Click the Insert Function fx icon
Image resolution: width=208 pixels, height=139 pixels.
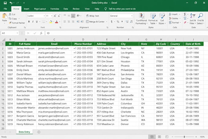(x=41, y=33)
